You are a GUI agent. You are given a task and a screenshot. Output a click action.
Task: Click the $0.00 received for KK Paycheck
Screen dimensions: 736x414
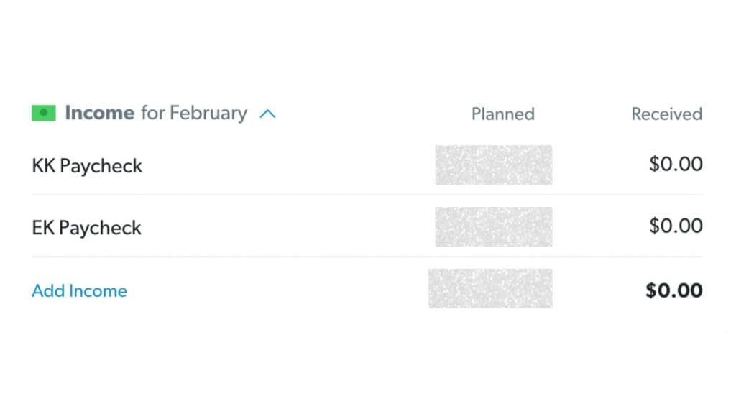click(676, 164)
